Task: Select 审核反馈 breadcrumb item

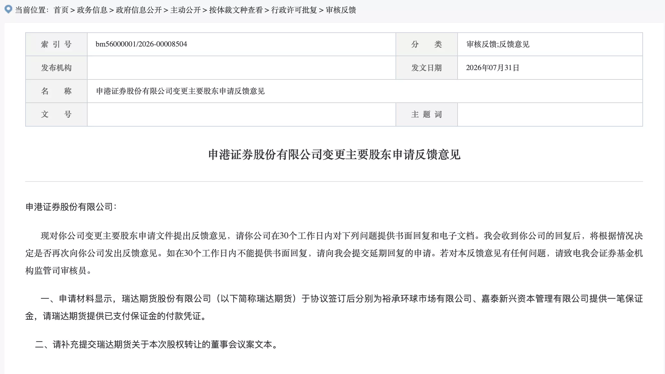Action: pyautogui.click(x=341, y=10)
